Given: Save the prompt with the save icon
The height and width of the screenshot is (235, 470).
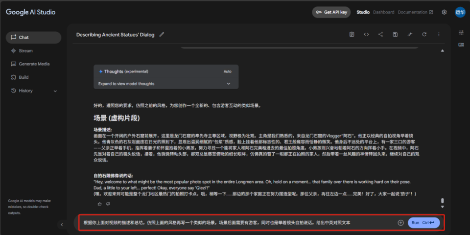Looking at the screenshot, I should pyautogui.click(x=395, y=34).
